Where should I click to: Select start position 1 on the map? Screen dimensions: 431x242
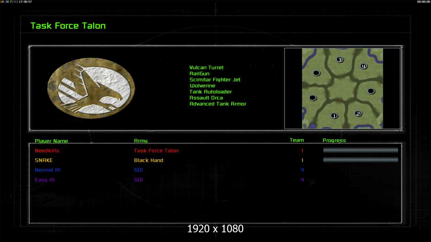click(x=334, y=116)
